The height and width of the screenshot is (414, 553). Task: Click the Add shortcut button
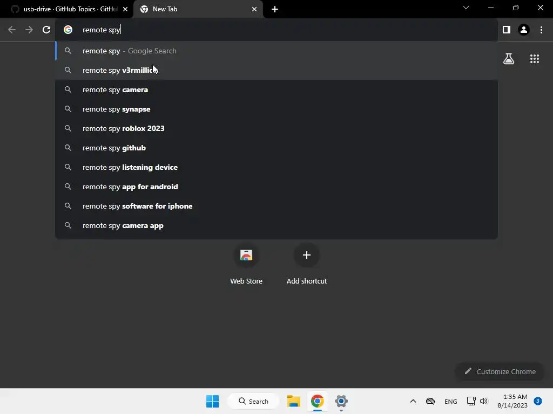pos(307,264)
